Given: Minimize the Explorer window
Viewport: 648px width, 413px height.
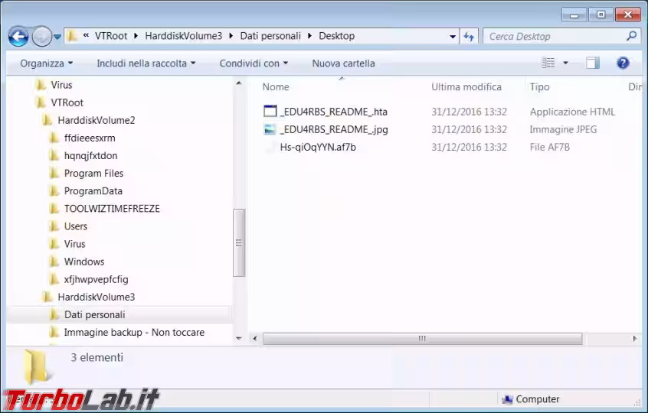Looking at the screenshot, I should click(574, 15).
